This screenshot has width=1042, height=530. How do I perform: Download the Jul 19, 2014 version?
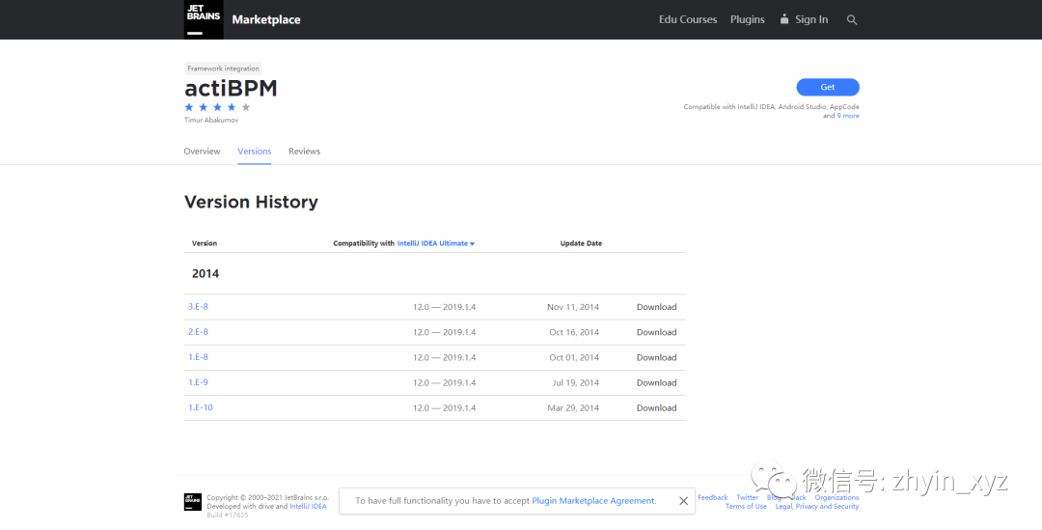coord(657,383)
